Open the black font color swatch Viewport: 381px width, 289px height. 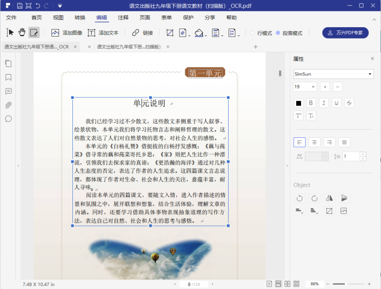(x=299, y=103)
